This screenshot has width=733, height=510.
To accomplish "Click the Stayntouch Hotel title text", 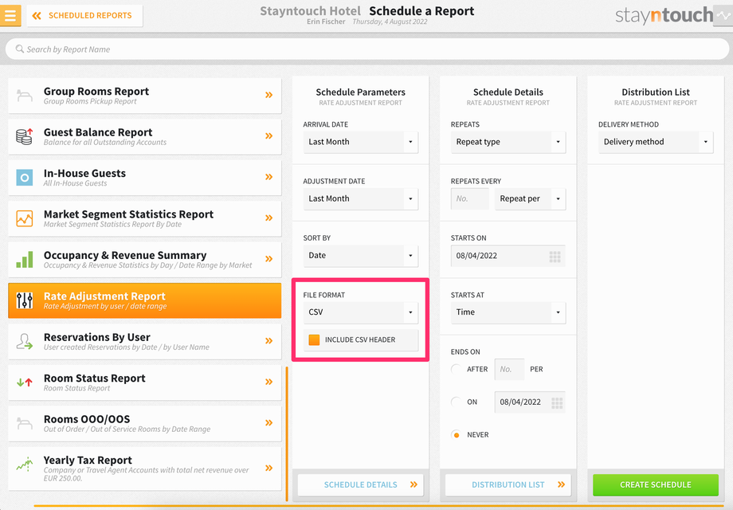I will tap(311, 10).
